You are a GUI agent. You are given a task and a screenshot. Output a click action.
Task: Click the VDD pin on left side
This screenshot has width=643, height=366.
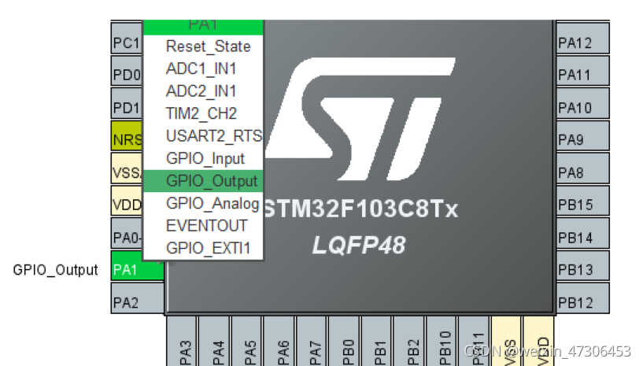pyautogui.click(x=127, y=201)
